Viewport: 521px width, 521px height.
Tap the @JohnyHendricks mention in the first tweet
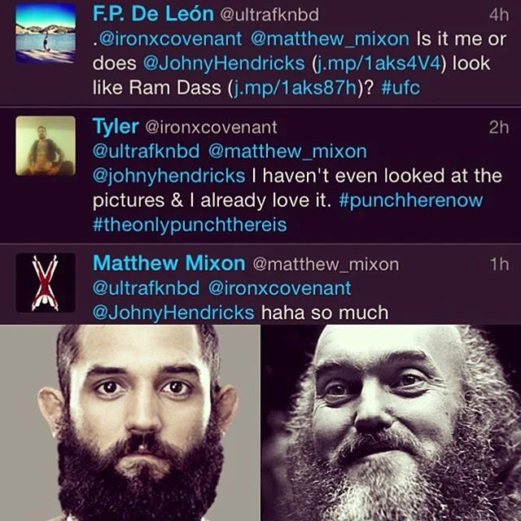[224, 63]
